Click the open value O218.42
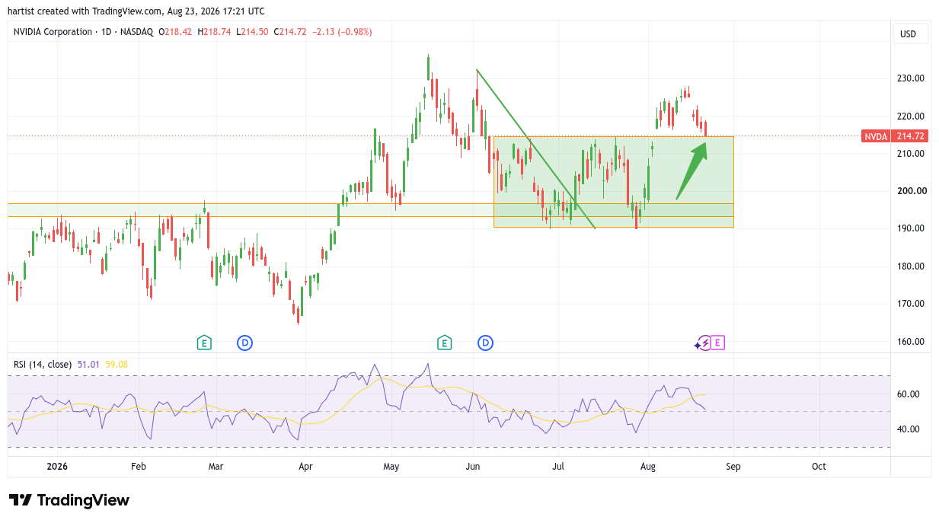The image size is (939, 523). point(175,32)
